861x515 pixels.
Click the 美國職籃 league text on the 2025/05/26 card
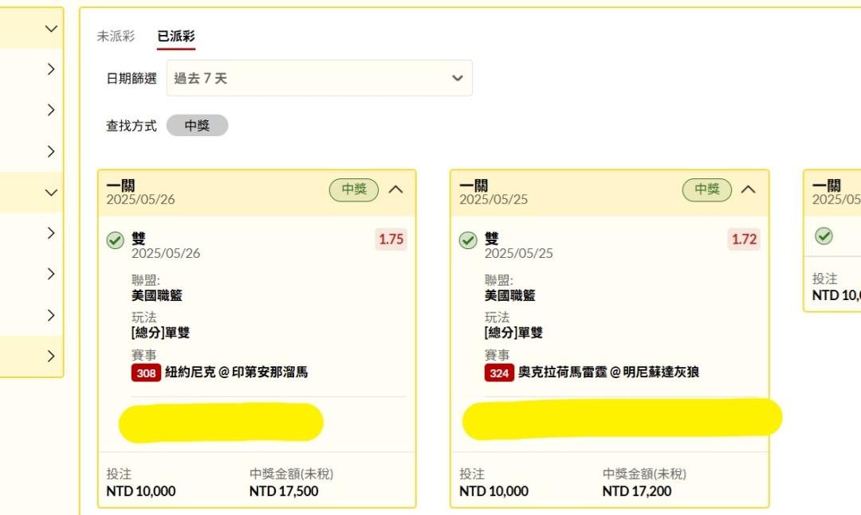coord(156,295)
